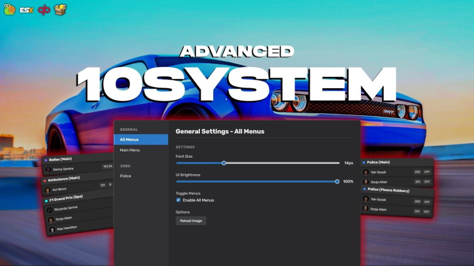474x266 pixels.
Task: Click the blue dot beside Police (Main)
Action: (x=364, y=163)
